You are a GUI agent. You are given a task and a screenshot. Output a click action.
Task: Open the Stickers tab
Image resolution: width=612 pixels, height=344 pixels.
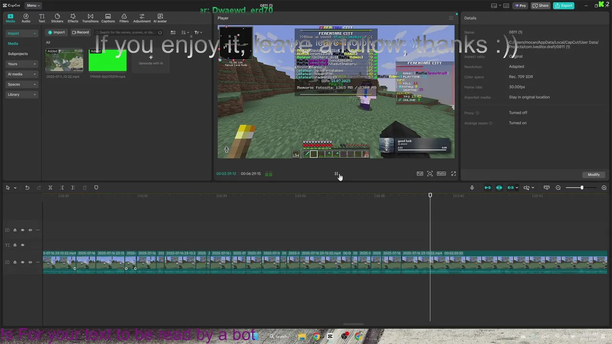(x=57, y=18)
